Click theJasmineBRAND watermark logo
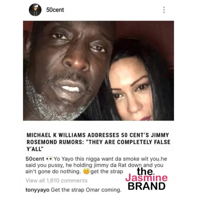This screenshot has width=197, height=197. click(146, 179)
